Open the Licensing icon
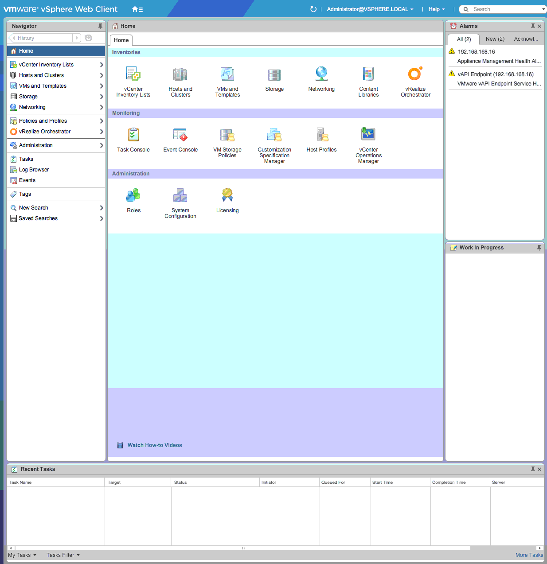The image size is (547, 564). coord(227,196)
